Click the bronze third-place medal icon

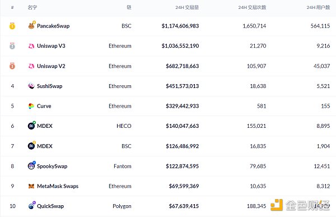click(12, 66)
